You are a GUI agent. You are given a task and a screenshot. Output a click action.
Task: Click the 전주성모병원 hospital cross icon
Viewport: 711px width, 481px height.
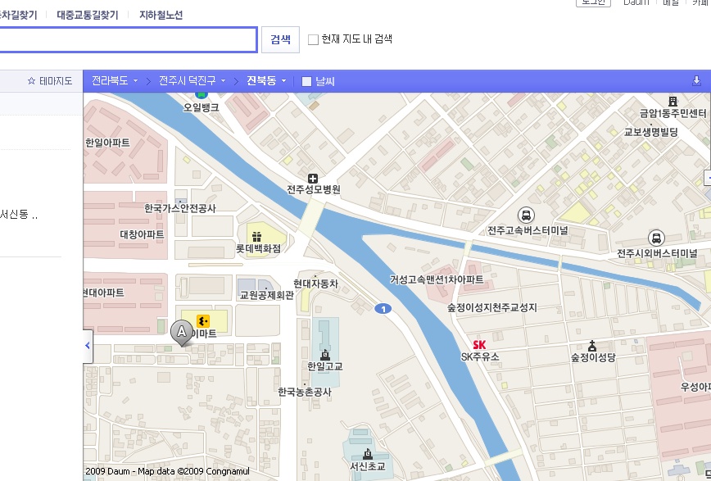(312, 179)
